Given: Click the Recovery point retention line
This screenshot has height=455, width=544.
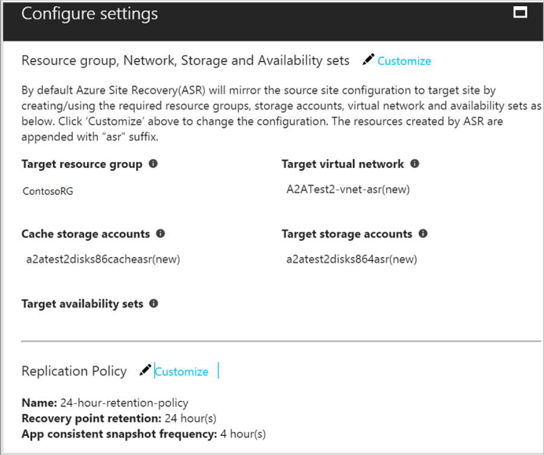Looking at the screenshot, I should [x=118, y=418].
